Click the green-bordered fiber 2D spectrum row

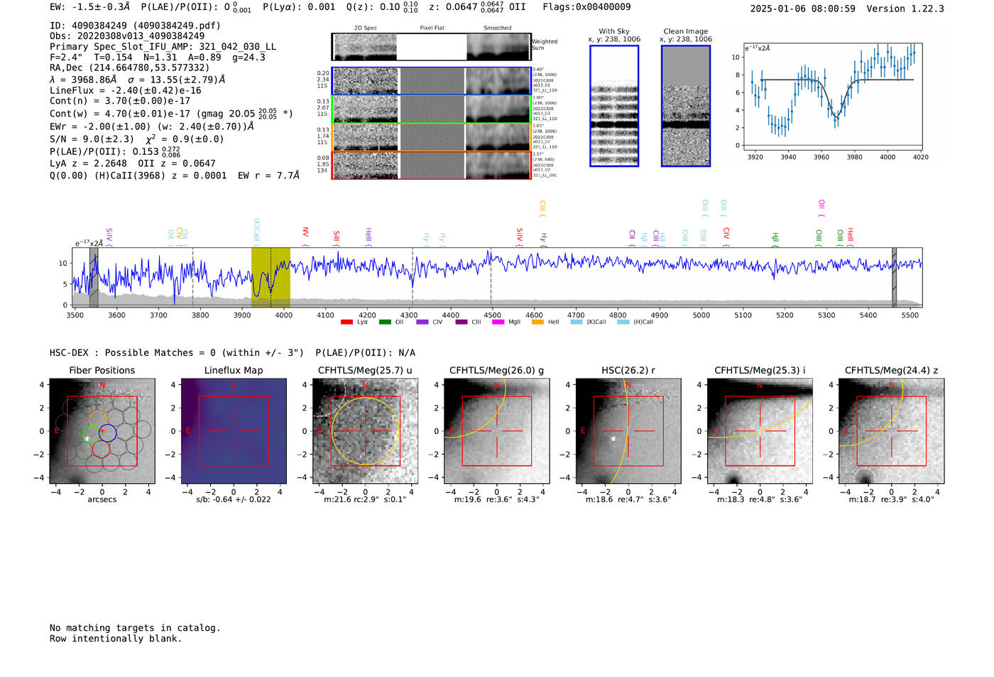(432, 109)
